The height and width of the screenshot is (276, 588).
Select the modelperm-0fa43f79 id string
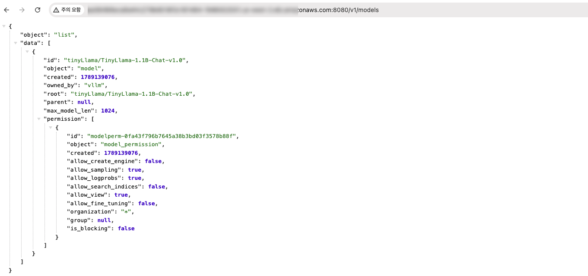click(162, 136)
